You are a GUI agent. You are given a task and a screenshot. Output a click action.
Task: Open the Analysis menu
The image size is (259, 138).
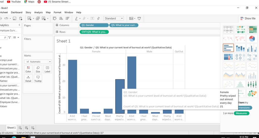point(38,12)
